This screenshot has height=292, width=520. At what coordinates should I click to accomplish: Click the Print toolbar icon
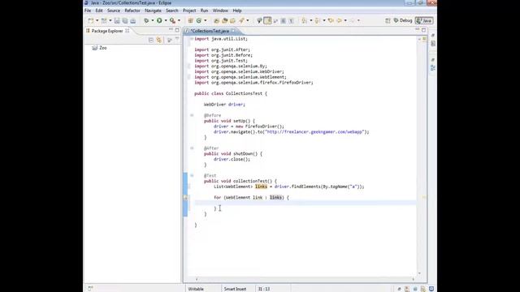133,20
